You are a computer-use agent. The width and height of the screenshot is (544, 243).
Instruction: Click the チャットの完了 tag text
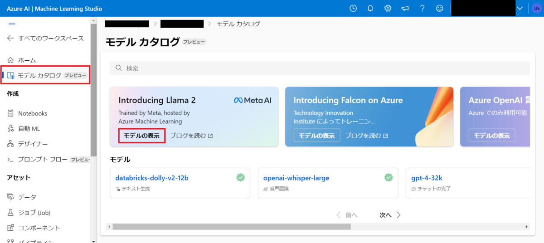pyautogui.click(x=434, y=189)
